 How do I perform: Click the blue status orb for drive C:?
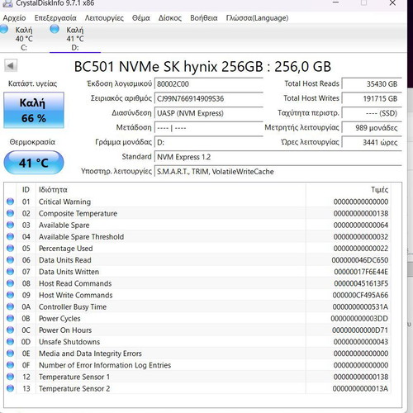pyautogui.click(x=3, y=29)
